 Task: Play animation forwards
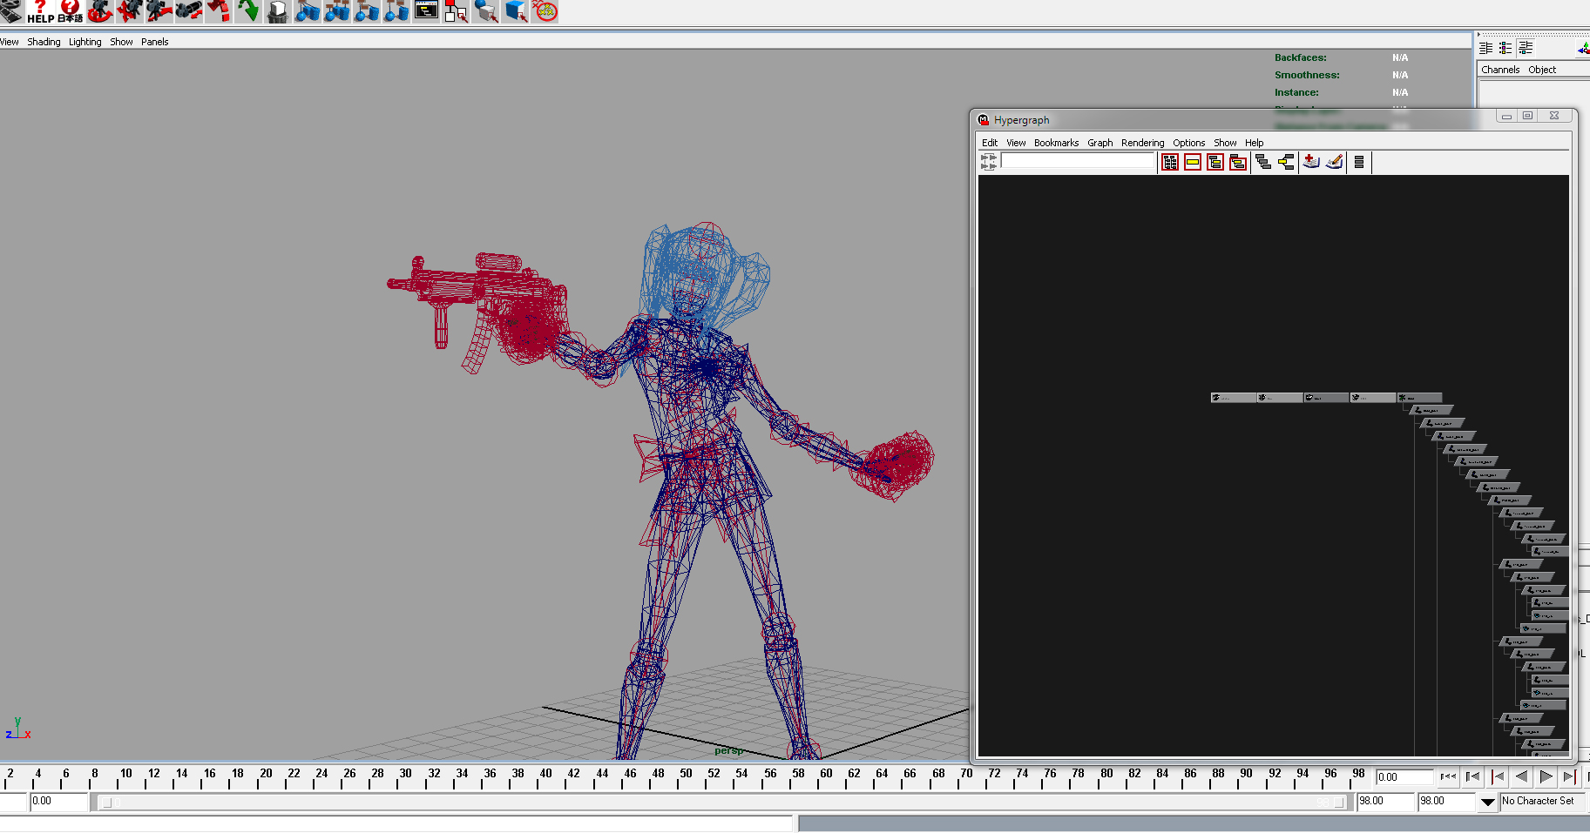pos(1546,776)
